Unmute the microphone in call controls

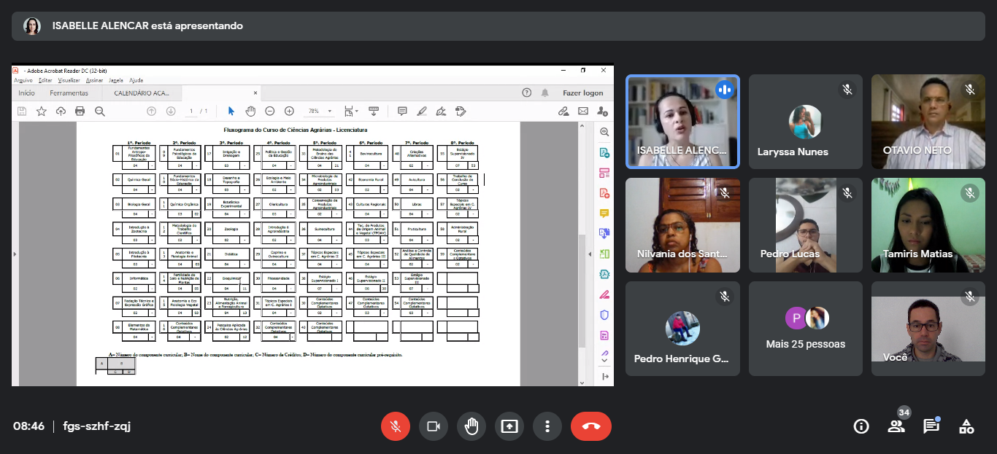pyautogui.click(x=396, y=426)
